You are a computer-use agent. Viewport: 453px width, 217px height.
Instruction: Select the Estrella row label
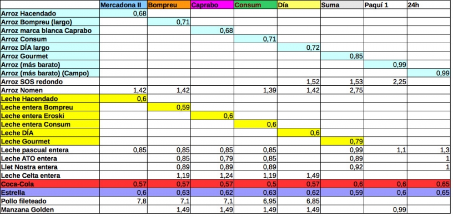50,193
